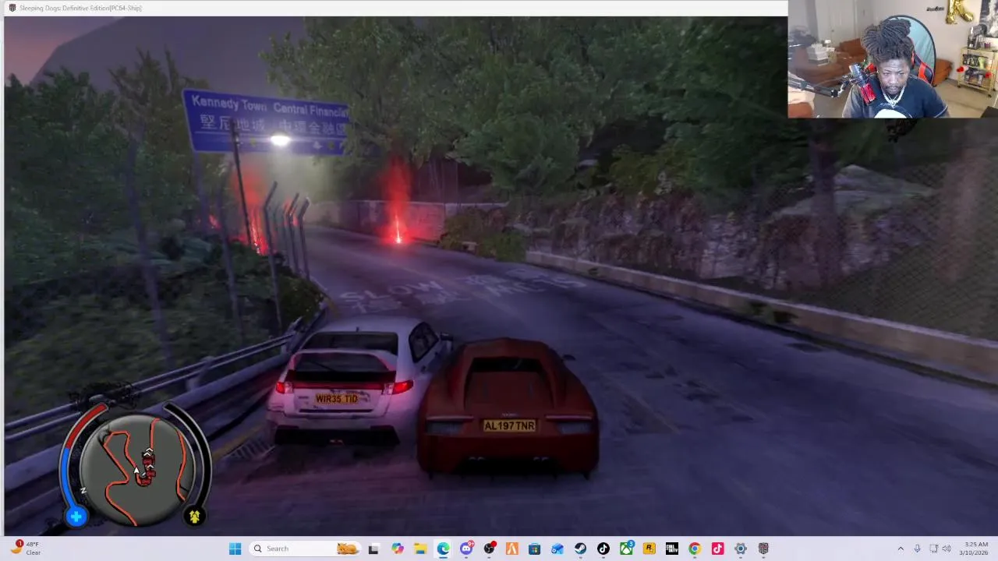The height and width of the screenshot is (561, 998).
Task: Open the Windows Start menu
Action: coord(235,549)
